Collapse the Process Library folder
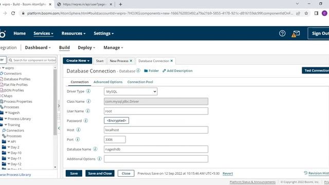The width and height of the screenshot is (329, 185). 6,119
